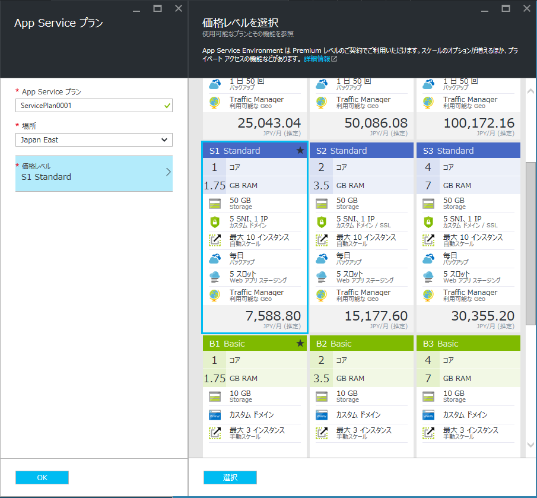Click the 選択 button

(230, 477)
